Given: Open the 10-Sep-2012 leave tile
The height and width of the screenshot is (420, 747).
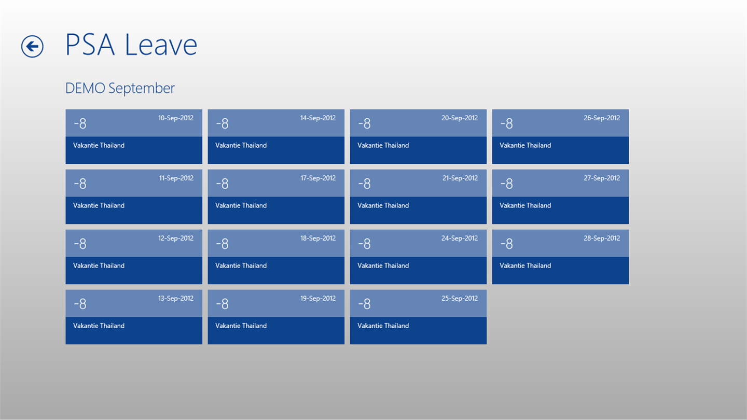Looking at the screenshot, I should coord(134,136).
